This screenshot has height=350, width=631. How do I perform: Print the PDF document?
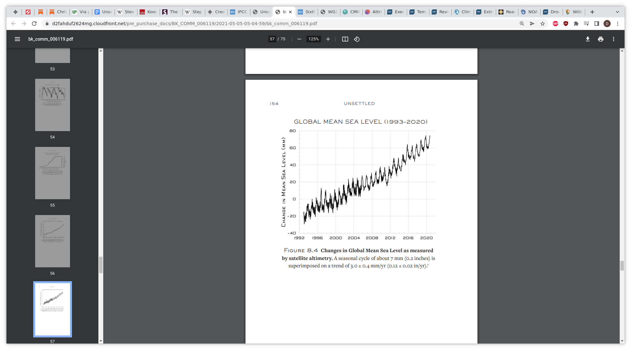[601, 39]
